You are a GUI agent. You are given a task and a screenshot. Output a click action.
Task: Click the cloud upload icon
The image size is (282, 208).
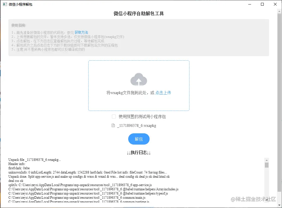pyautogui.click(x=139, y=79)
